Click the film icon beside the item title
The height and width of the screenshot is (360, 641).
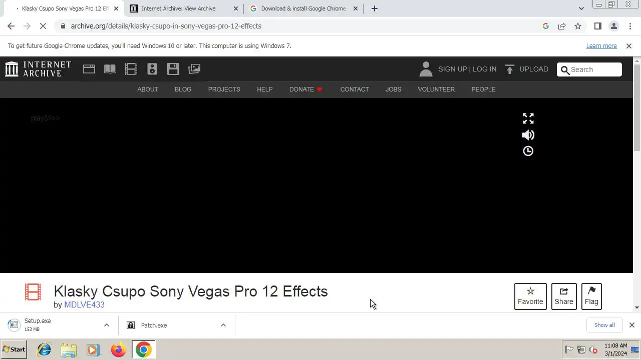click(33, 292)
